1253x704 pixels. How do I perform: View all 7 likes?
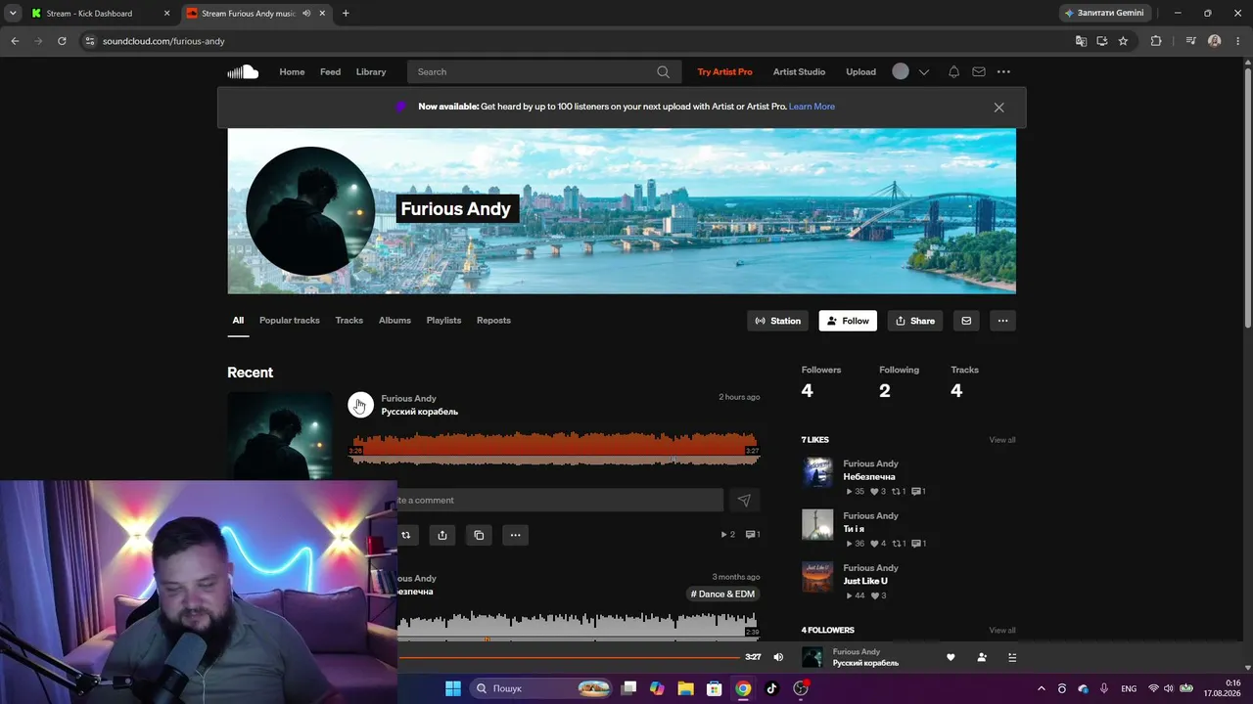(x=1002, y=440)
